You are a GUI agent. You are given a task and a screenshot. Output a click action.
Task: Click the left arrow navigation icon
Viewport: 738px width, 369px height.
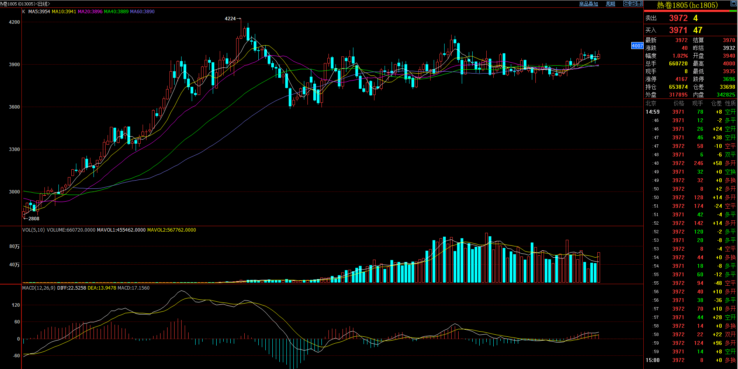tap(627, 4)
